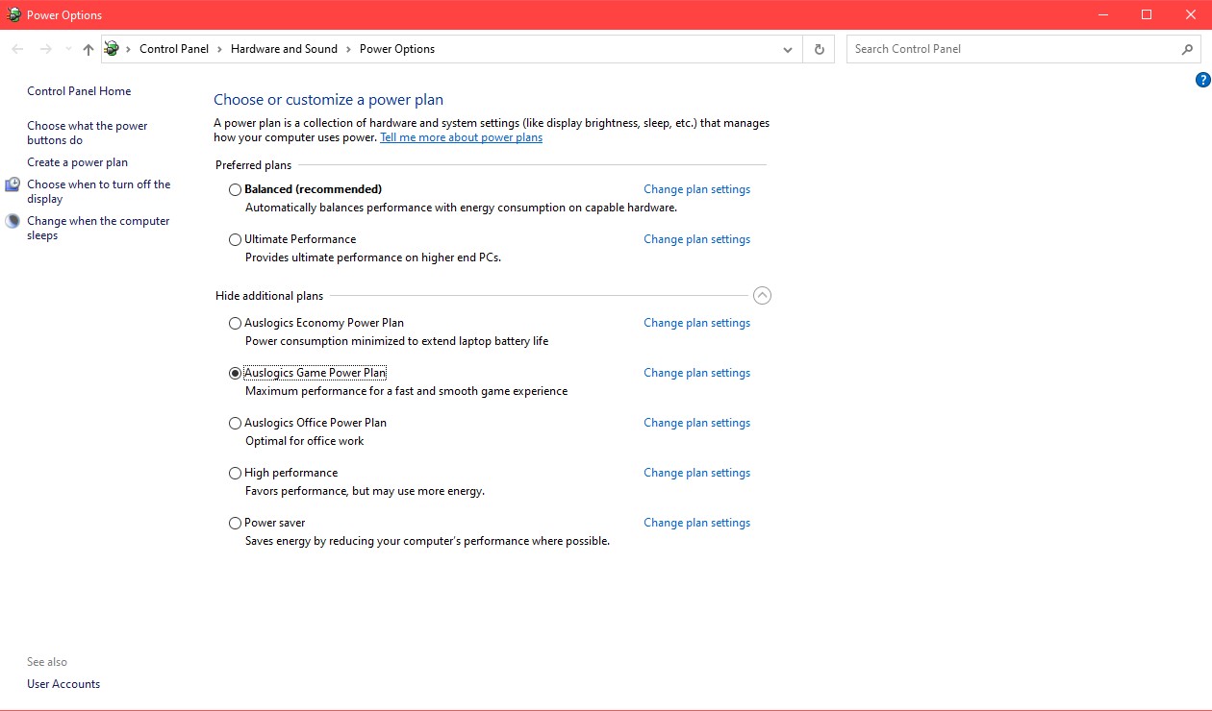This screenshot has height=711, width=1212.
Task: Open Control Panel Home
Action: [x=79, y=91]
